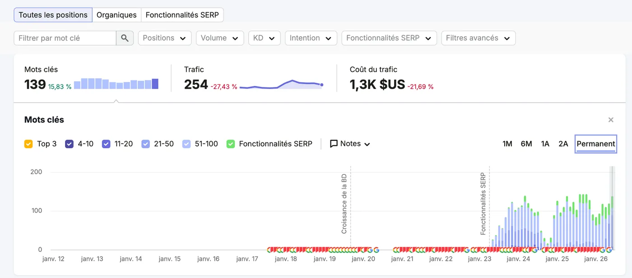
Task: Disable the Fonctionnalités SERP checkbox
Action: pos(231,144)
